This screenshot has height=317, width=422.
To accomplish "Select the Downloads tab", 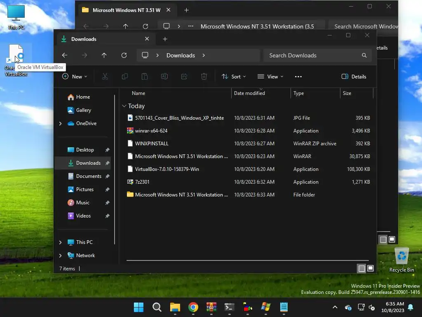I will tap(105, 39).
